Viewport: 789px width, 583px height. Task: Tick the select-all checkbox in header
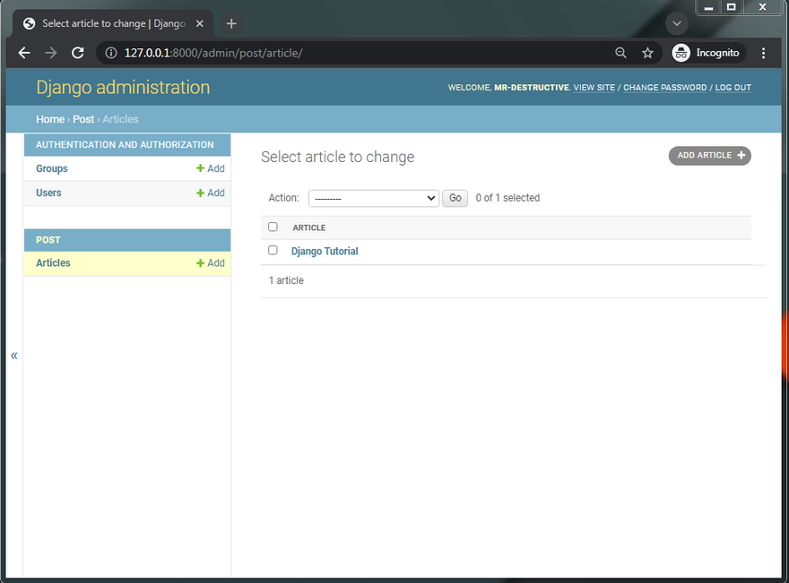tap(273, 227)
